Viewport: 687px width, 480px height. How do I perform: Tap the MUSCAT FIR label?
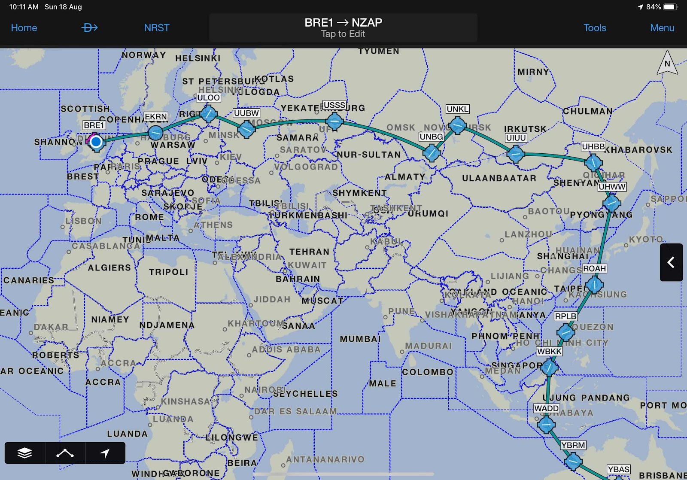point(322,301)
